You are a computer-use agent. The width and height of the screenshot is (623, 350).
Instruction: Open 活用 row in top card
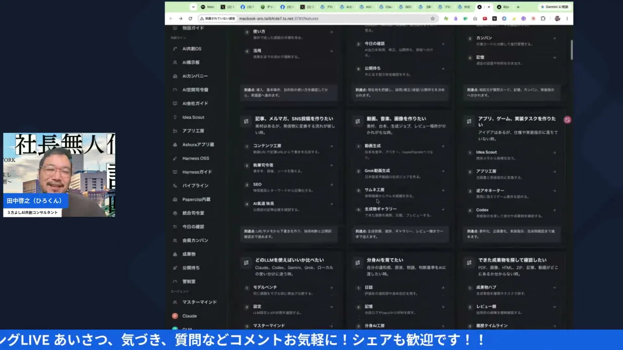click(288, 53)
